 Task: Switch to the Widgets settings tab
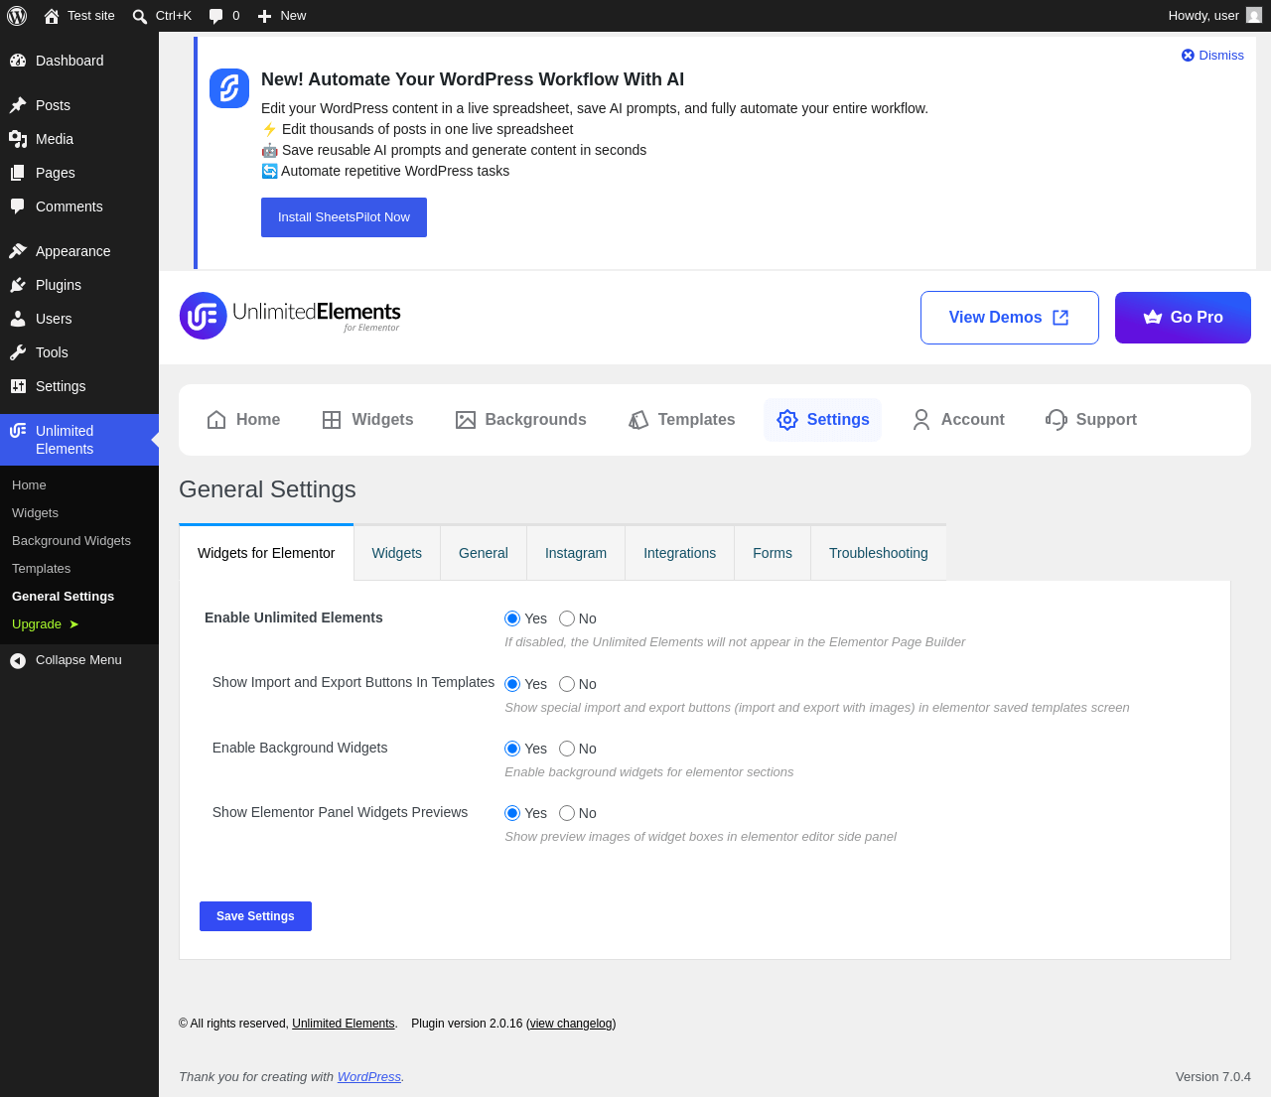(397, 553)
